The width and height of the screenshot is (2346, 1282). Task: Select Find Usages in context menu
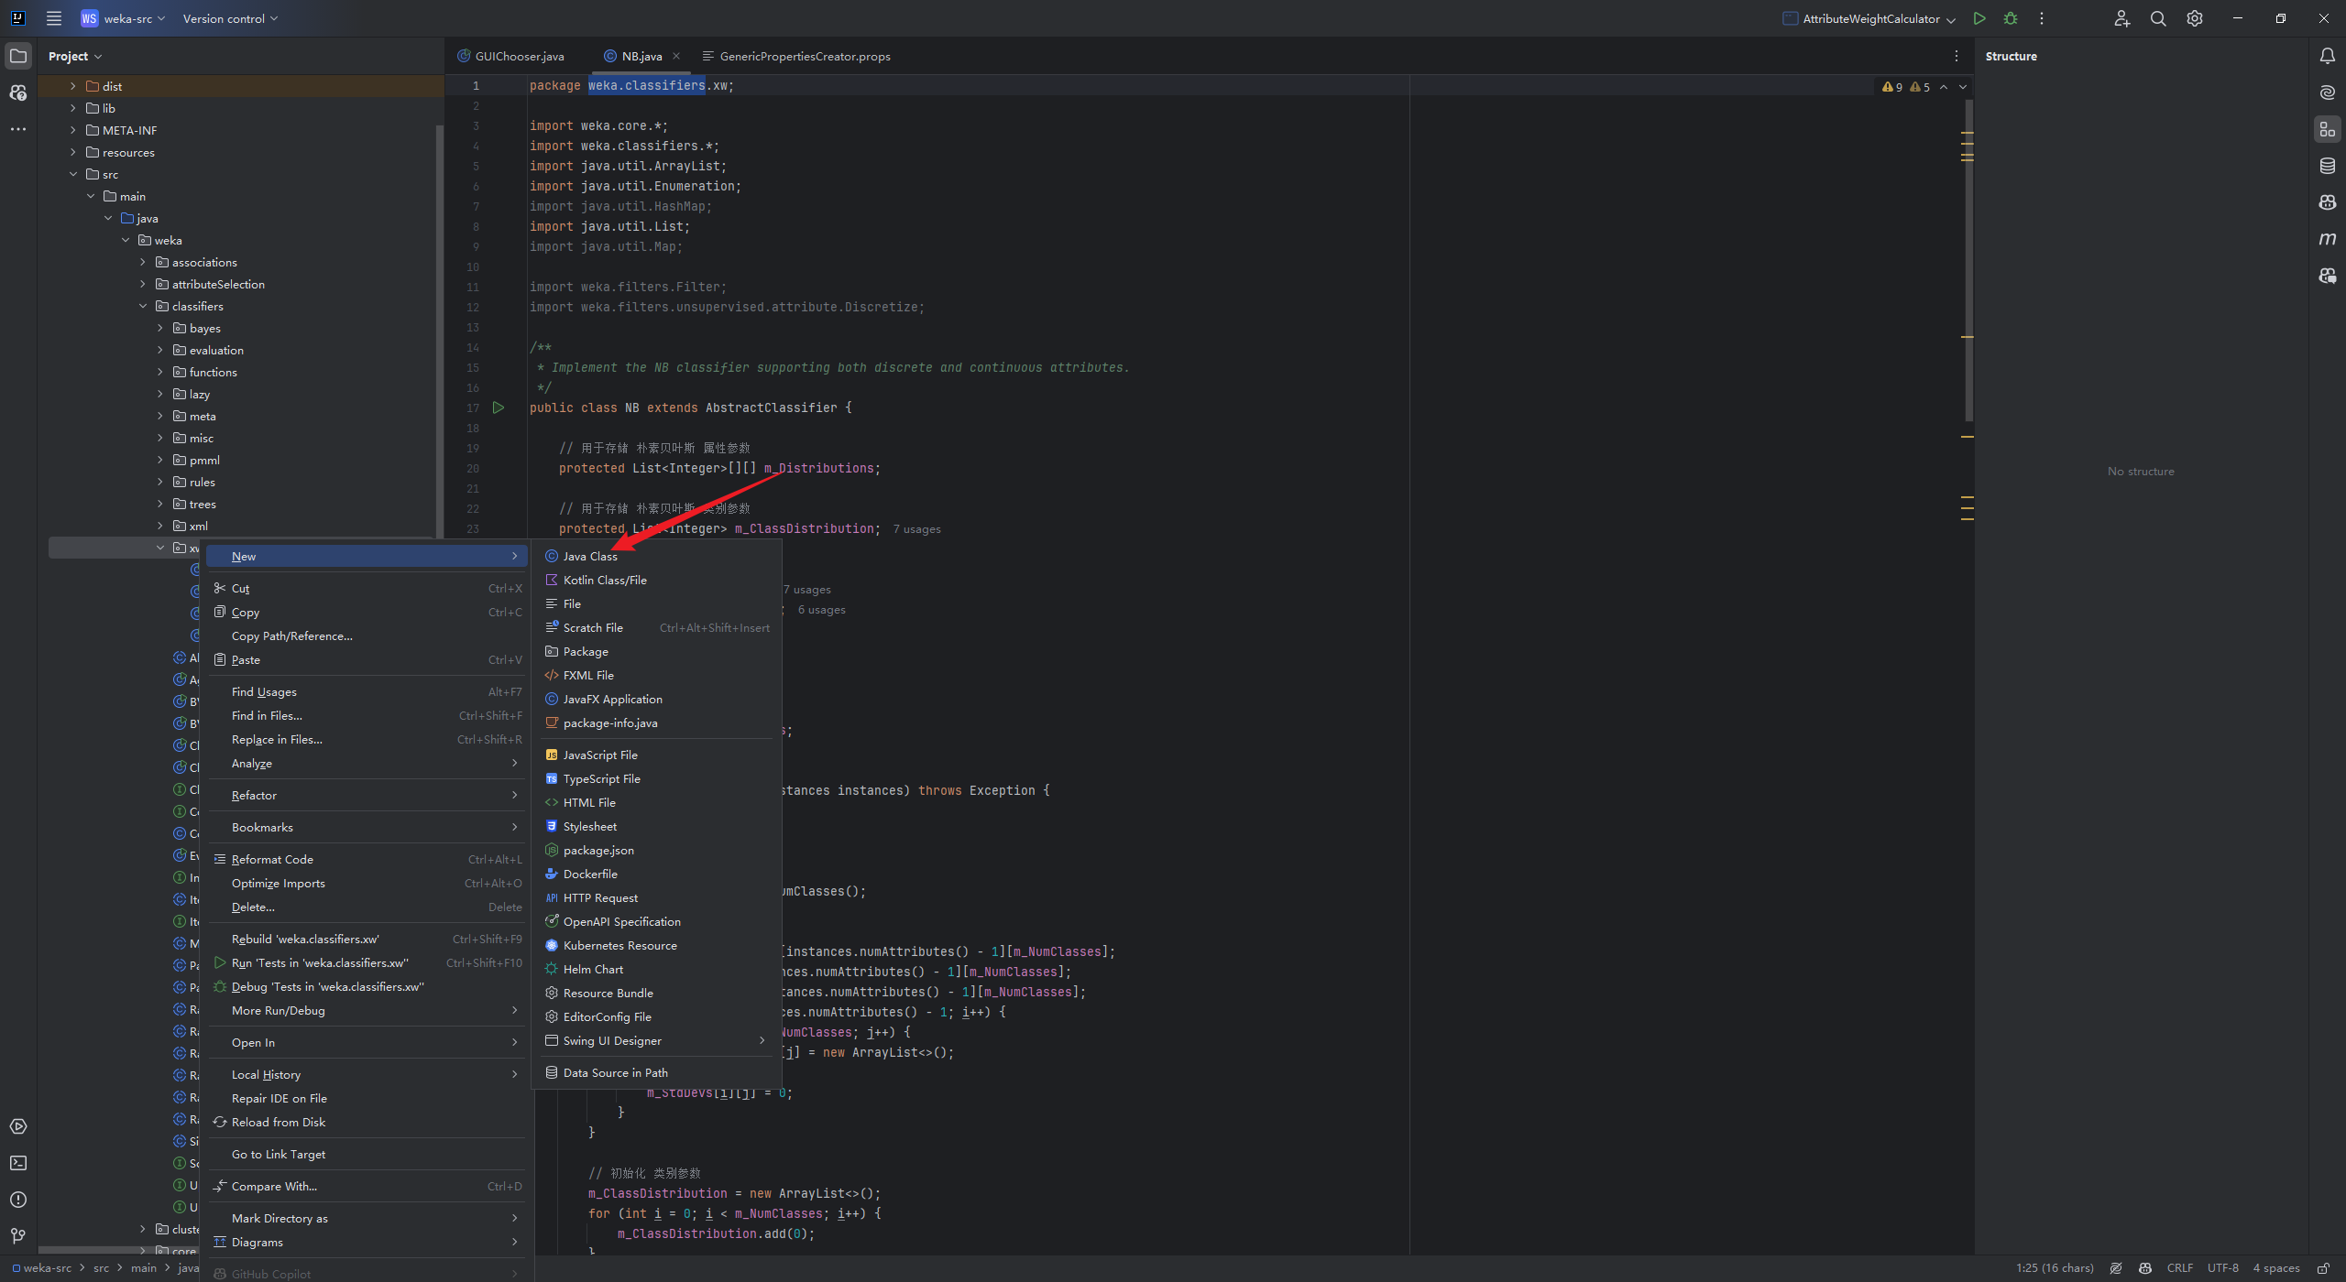pos(367,691)
